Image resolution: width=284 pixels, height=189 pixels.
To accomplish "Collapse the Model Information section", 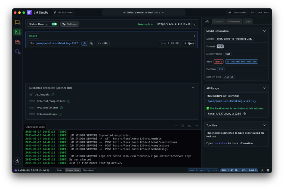I will pos(264,31).
